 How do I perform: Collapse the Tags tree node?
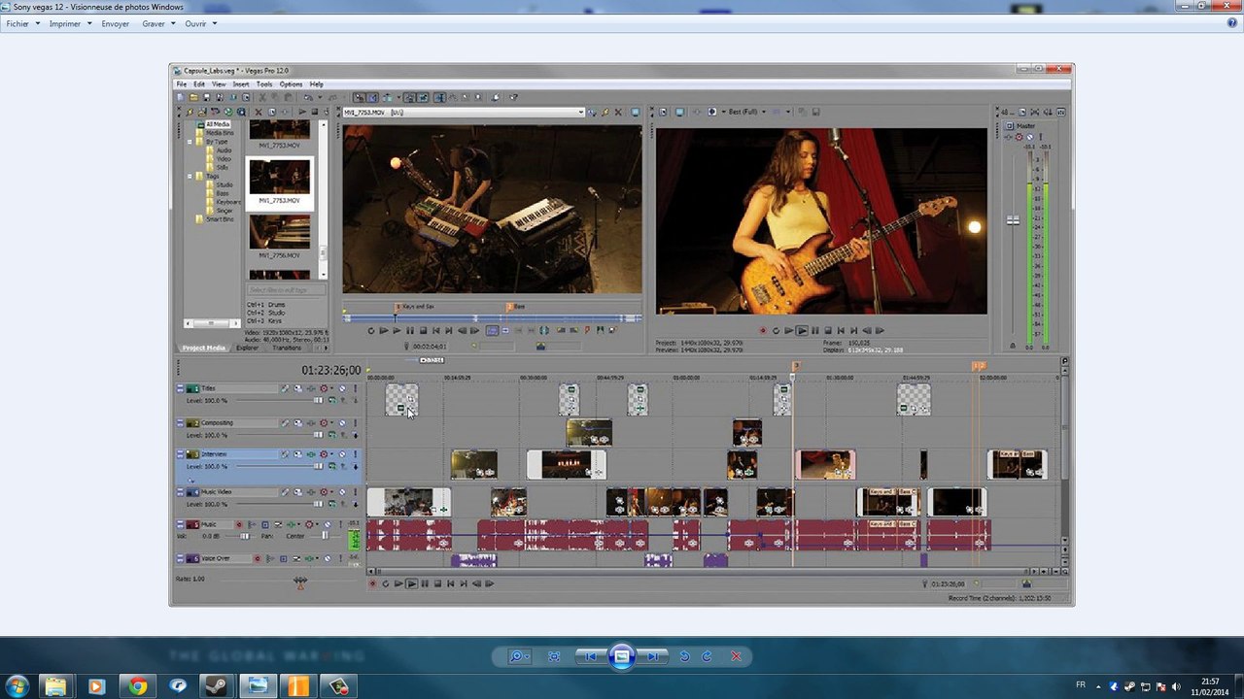[x=190, y=176]
